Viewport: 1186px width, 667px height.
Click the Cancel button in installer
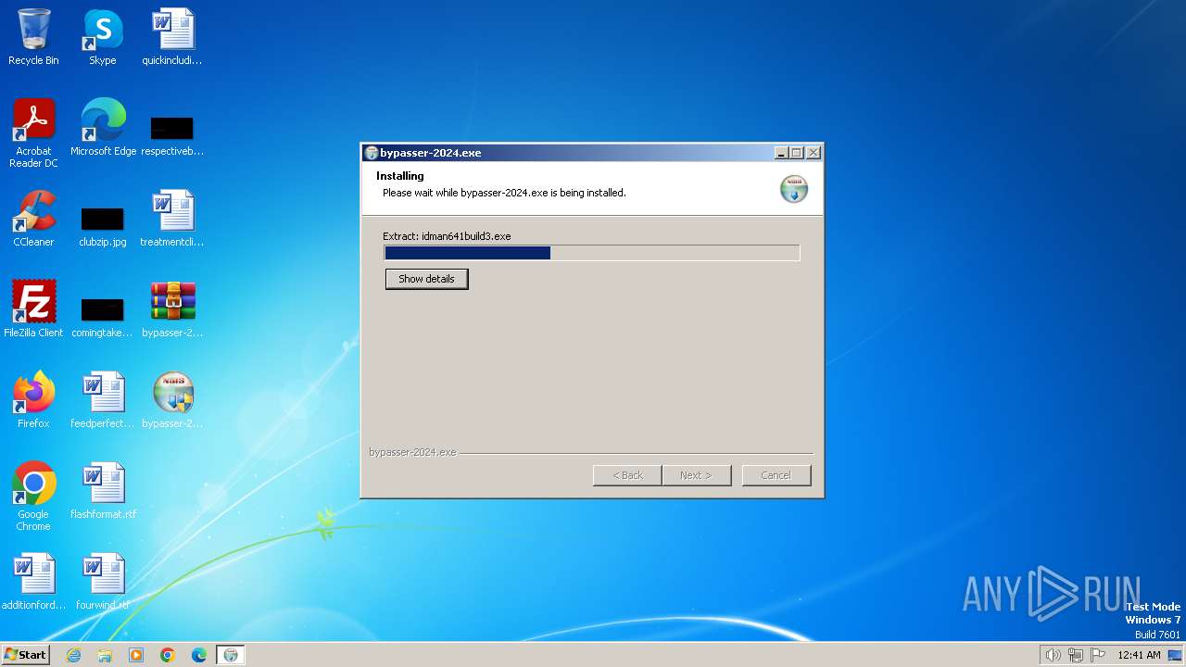click(x=776, y=475)
